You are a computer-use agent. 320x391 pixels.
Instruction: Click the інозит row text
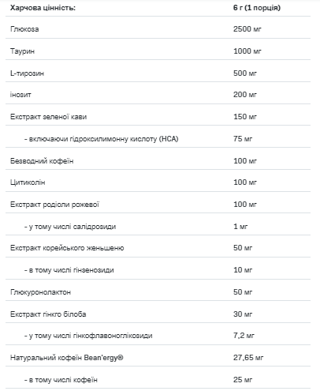(x=20, y=95)
